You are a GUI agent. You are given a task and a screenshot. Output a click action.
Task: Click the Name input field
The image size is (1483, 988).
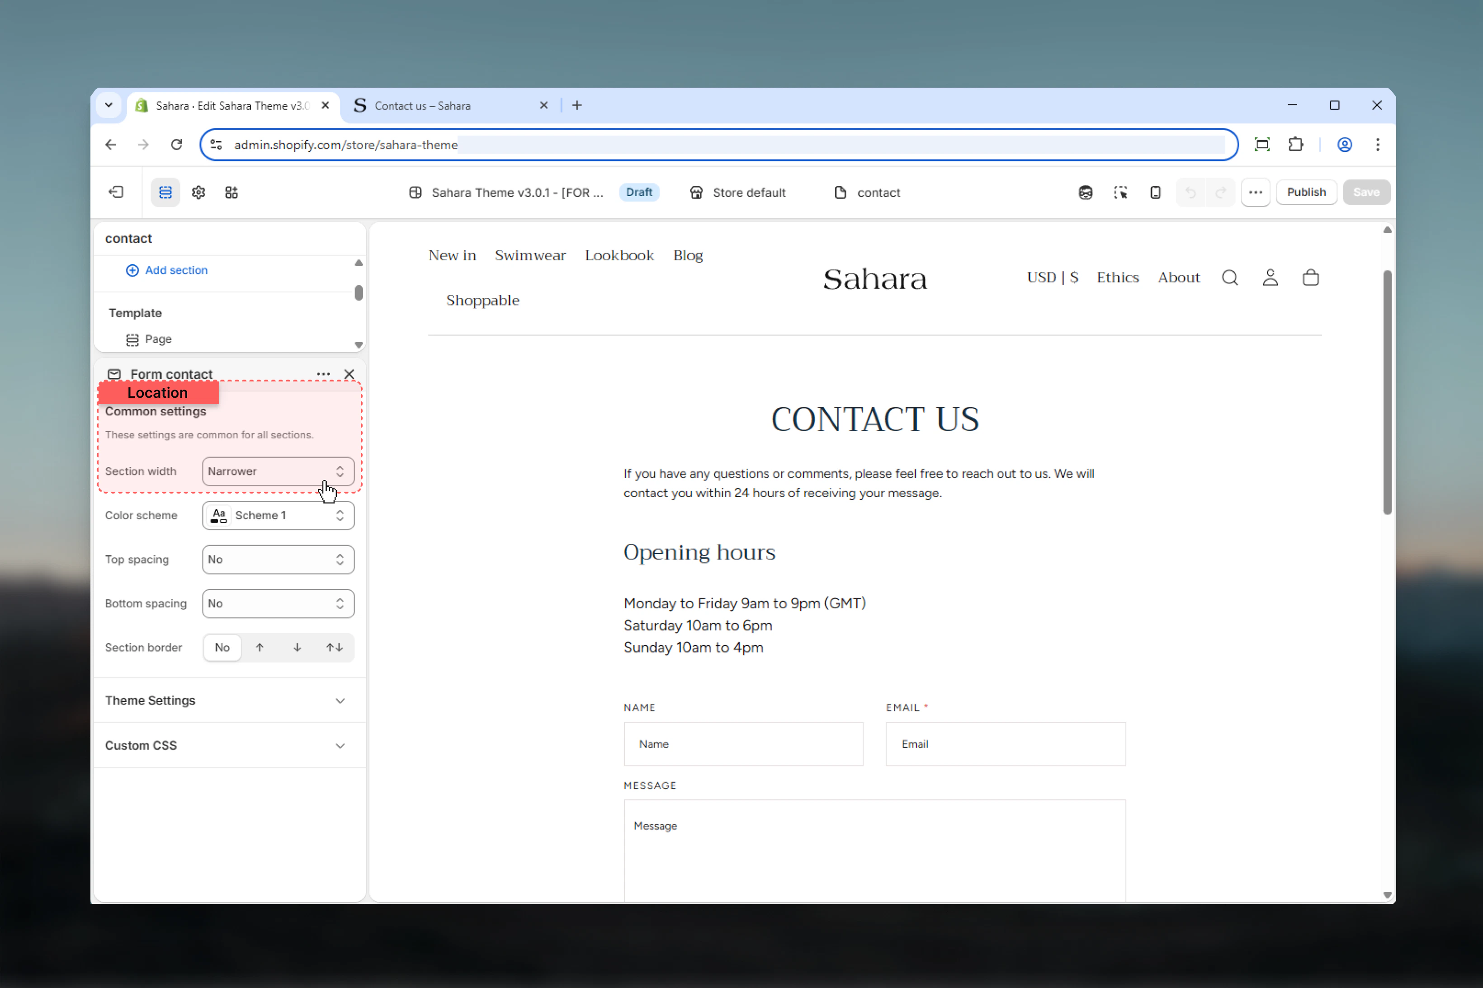click(x=743, y=744)
